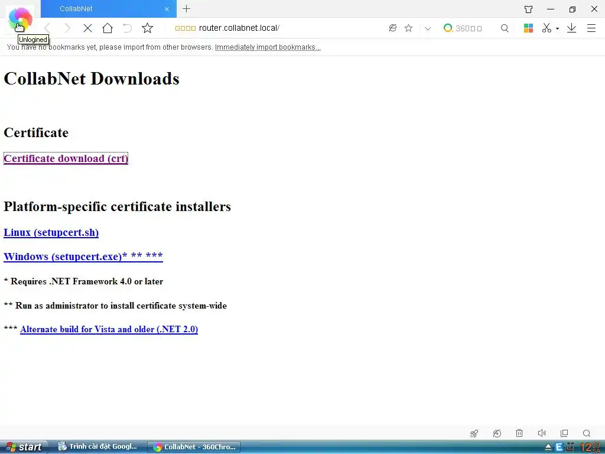The width and height of the screenshot is (605, 454).
Task: Bookmark this page with address bar star
Action: [409, 28]
